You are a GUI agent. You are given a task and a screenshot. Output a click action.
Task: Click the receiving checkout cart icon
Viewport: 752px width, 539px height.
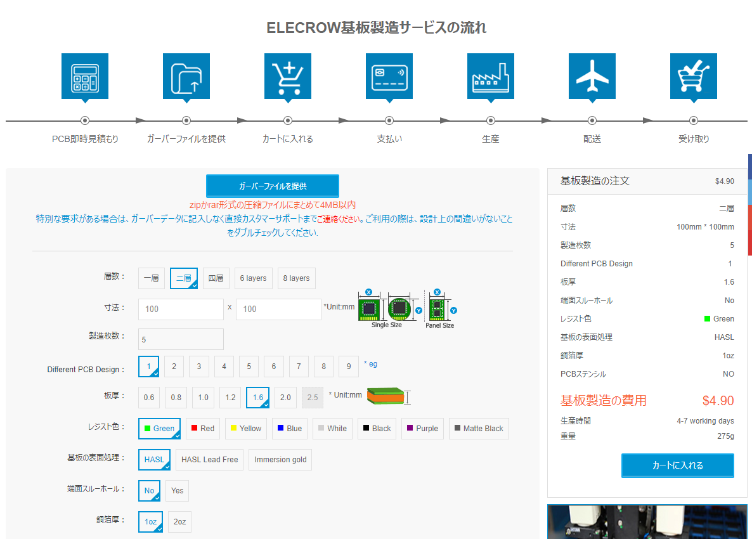694,76
